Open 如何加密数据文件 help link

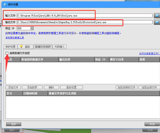click(149, 53)
